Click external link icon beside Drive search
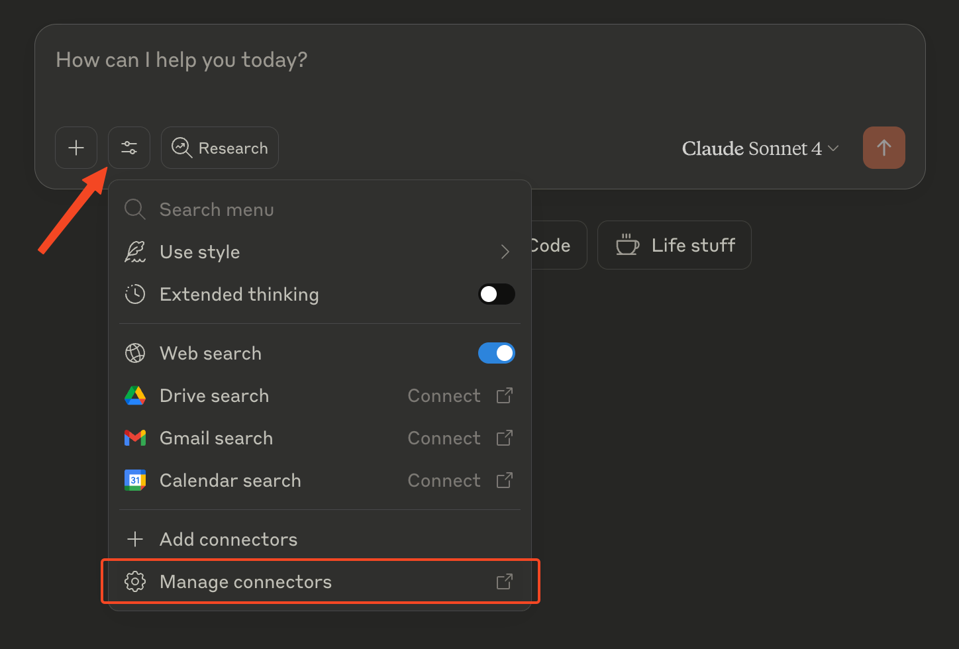 pos(505,395)
